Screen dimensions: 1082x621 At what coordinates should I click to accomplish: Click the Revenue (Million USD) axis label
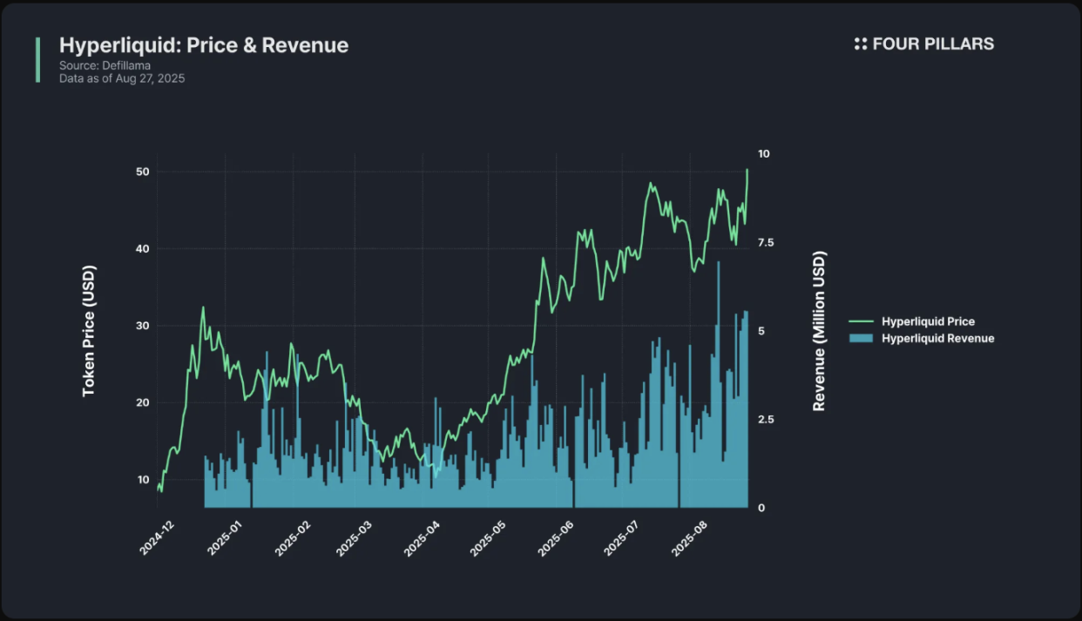[819, 331]
